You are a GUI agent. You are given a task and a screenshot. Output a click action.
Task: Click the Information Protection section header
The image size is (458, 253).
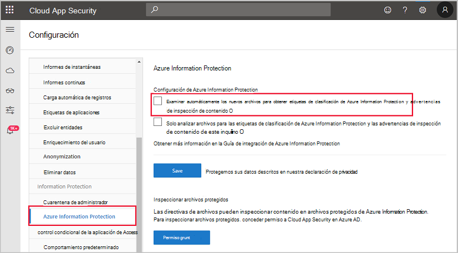click(64, 186)
